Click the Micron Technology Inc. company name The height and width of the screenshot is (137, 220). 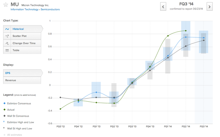(35, 5)
